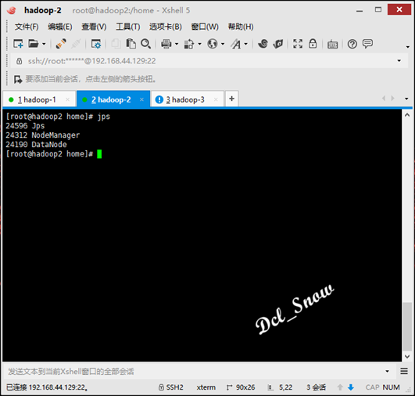The height and width of the screenshot is (396, 415).
Task: Click the file transfer icon
Action: [x=189, y=44]
